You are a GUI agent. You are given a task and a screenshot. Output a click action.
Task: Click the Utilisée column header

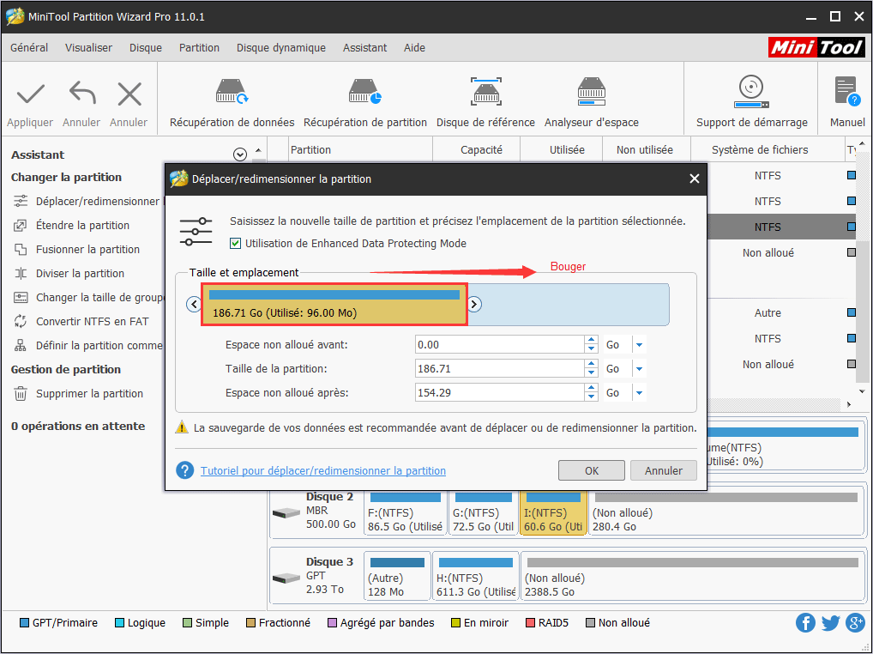point(562,150)
